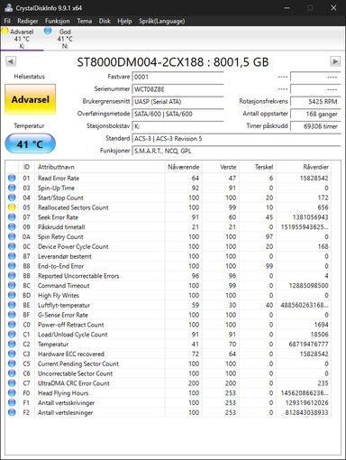Viewport: 346px width, 460px height.
Task: Click the status icon for Leverandør bestemt
Action: point(12,256)
